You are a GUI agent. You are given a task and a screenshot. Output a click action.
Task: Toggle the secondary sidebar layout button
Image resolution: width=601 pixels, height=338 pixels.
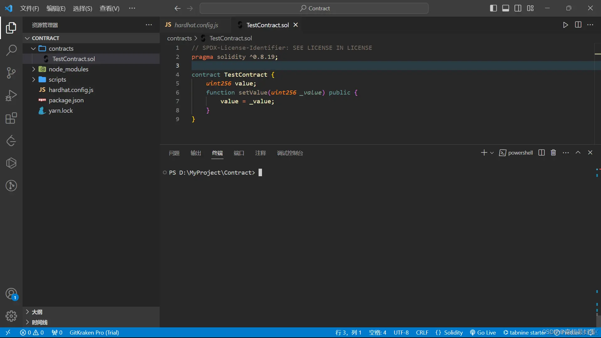(518, 8)
